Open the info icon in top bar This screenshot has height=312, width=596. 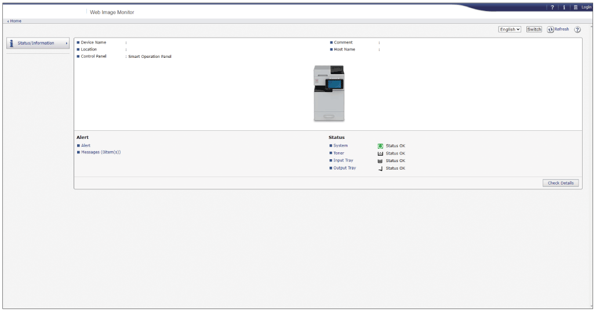(564, 7)
